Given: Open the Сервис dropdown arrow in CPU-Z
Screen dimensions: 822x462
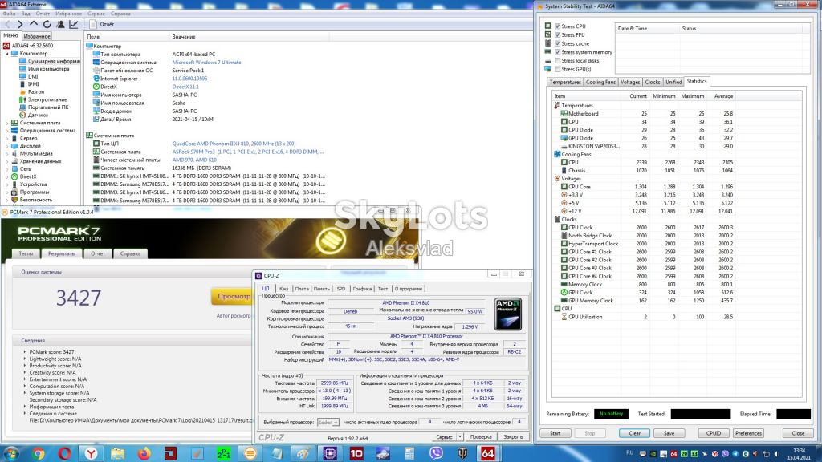Looking at the screenshot, I should click(x=460, y=436).
